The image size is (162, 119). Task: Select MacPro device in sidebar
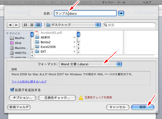(x=17, y=38)
